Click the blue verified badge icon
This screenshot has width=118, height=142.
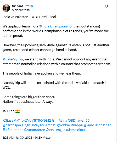32,6
